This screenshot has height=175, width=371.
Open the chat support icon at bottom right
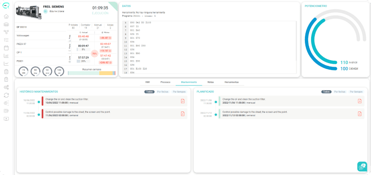[x=362, y=166]
